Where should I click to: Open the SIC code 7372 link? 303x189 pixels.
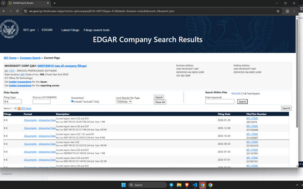pos(12,71)
